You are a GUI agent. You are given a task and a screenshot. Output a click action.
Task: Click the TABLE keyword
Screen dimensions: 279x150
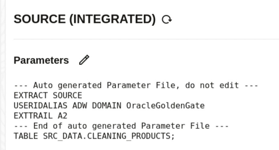24,136
